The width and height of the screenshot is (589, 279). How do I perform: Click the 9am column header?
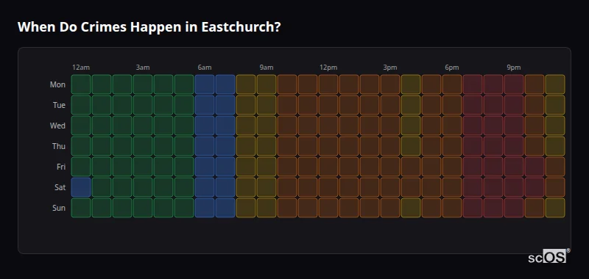267,68
